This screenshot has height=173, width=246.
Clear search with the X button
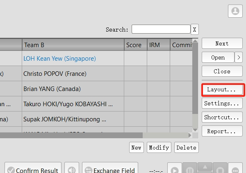tap(195, 30)
